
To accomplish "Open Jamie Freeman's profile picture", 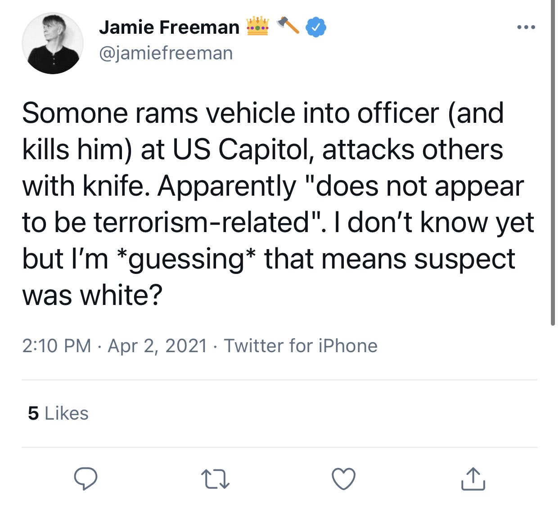I will coord(53,43).
